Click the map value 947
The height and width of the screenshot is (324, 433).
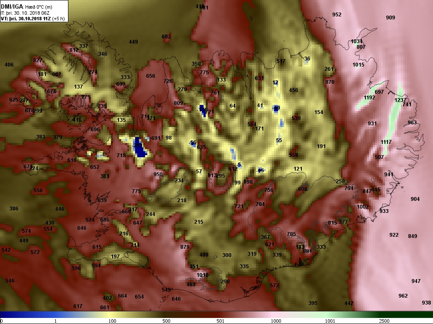[416, 281]
